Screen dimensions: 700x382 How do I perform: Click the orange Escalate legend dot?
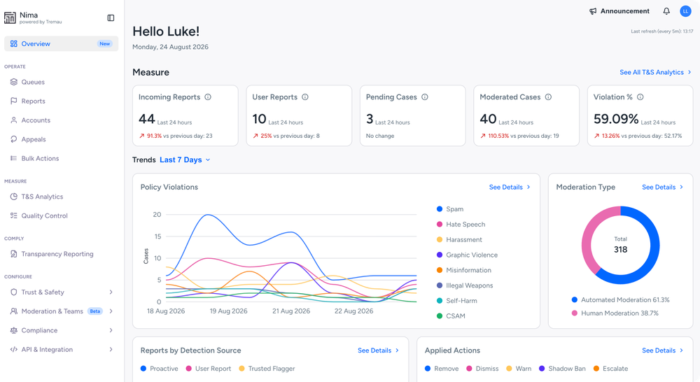pos(596,369)
